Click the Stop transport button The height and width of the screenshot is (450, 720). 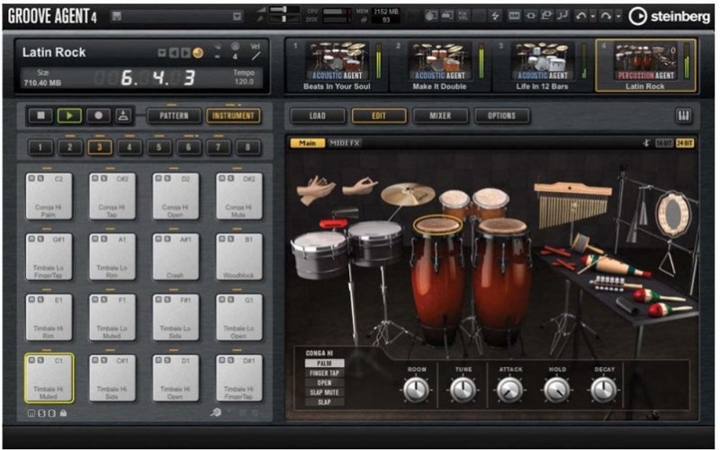40,115
